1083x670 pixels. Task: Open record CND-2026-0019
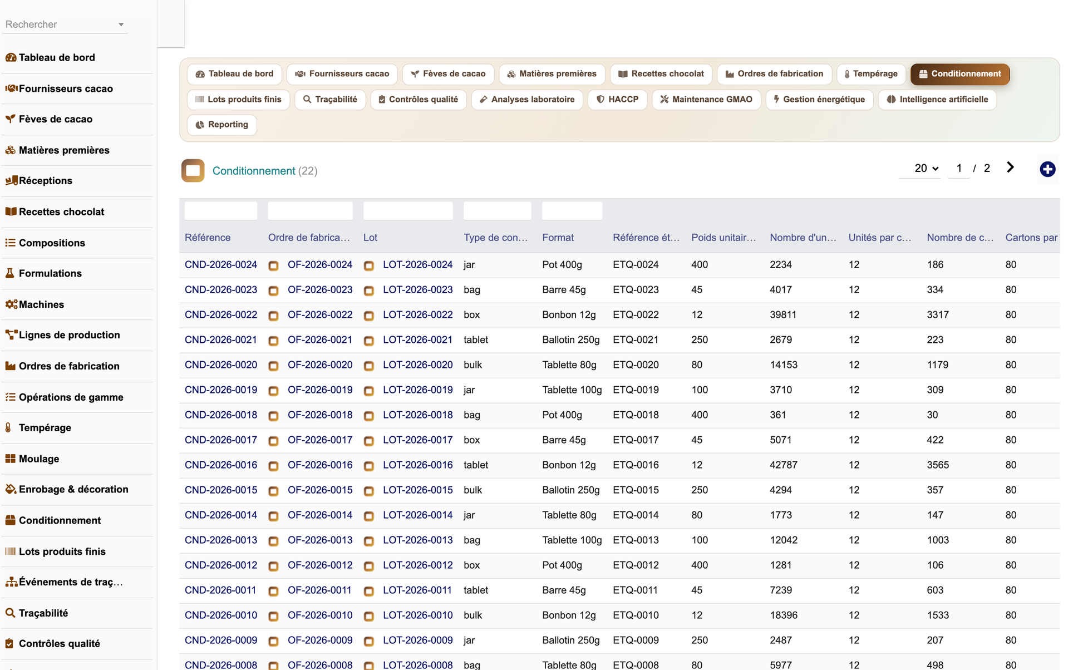[221, 390]
